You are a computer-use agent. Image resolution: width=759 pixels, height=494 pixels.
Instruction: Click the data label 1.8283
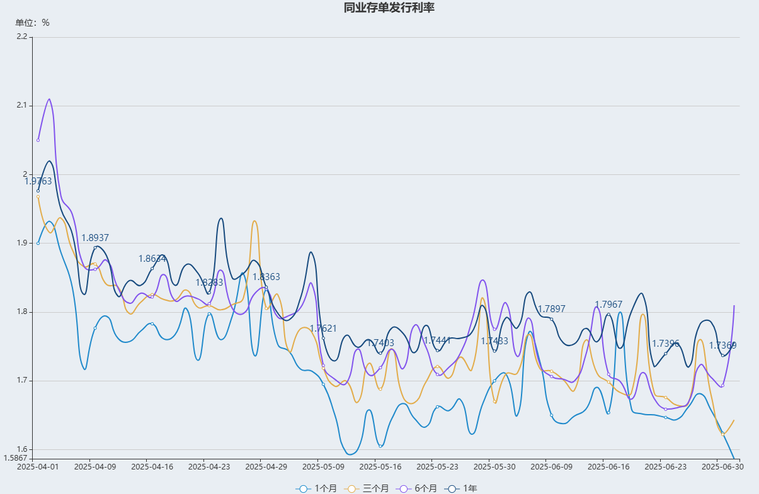209,283
